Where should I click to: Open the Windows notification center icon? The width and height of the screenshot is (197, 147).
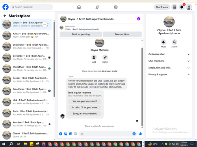[x=192, y=144]
